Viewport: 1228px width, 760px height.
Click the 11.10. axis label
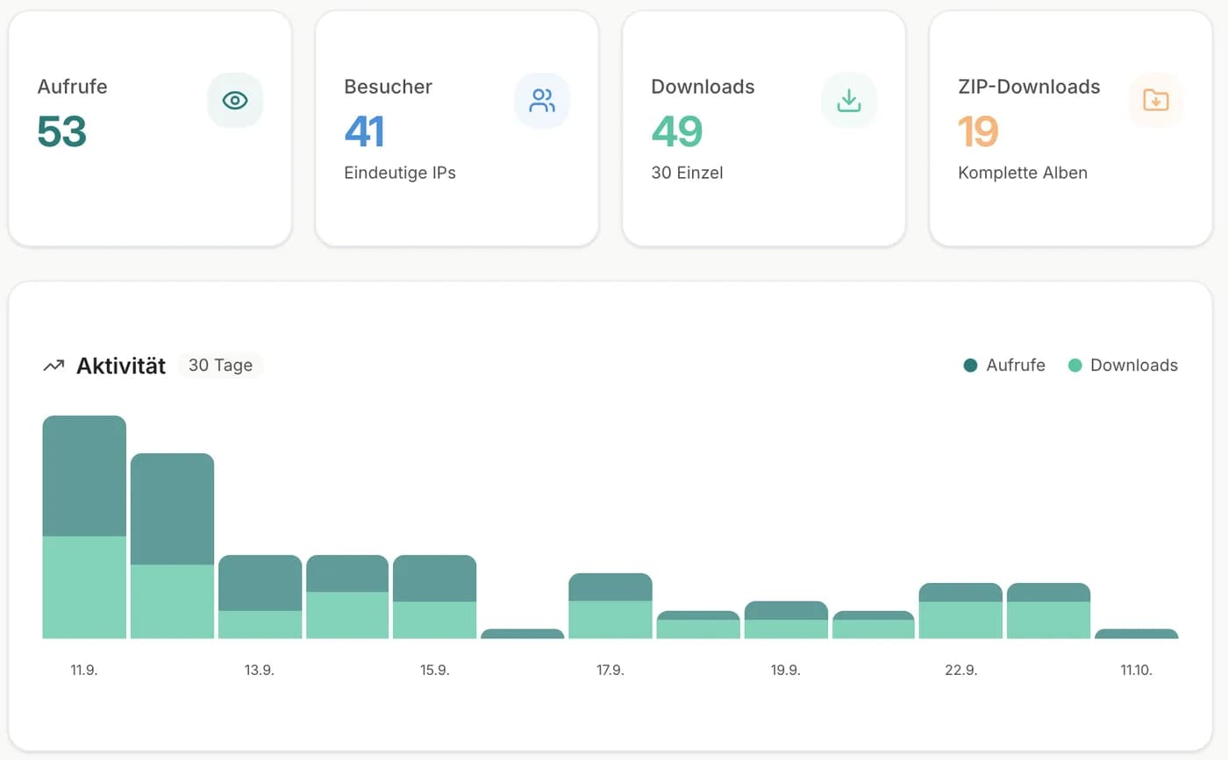1137,671
